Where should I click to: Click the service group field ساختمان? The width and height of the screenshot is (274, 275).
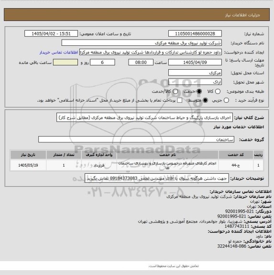(136, 139)
